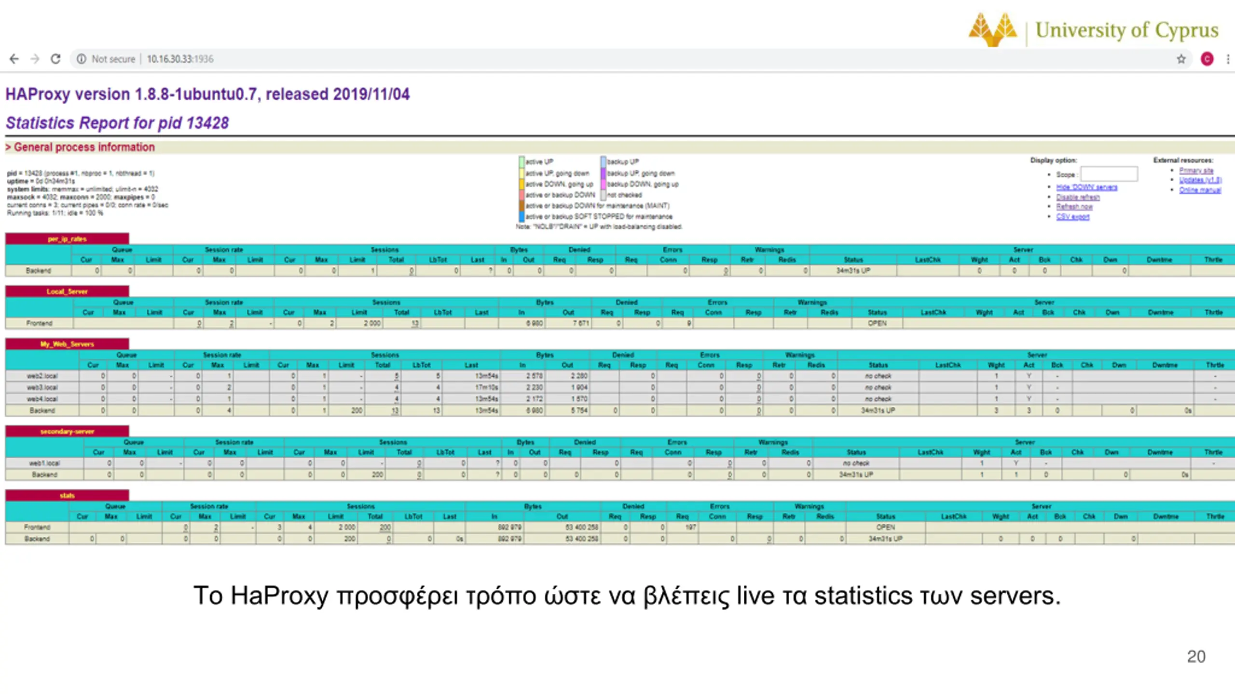
Task: Click the active DOWN, going up legend swatch
Action: coord(521,184)
